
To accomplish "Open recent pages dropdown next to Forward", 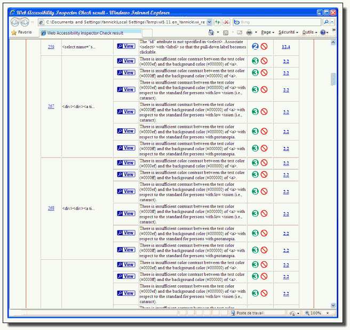I will pyautogui.click(x=33, y=22).
